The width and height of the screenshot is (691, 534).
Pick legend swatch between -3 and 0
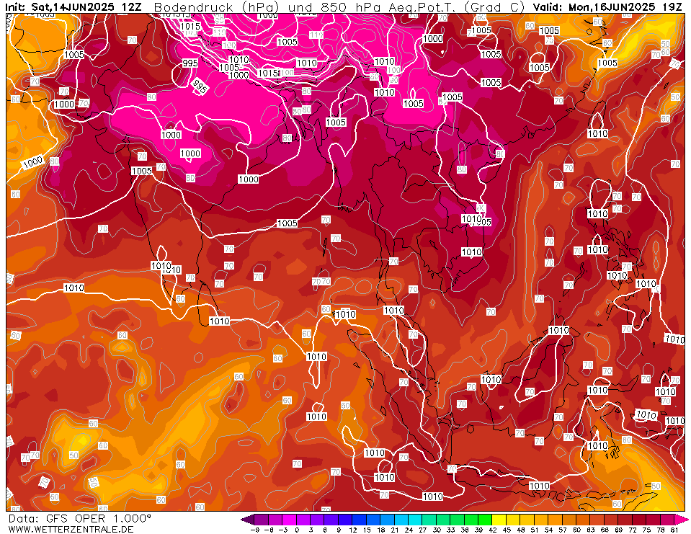[290, 519]
